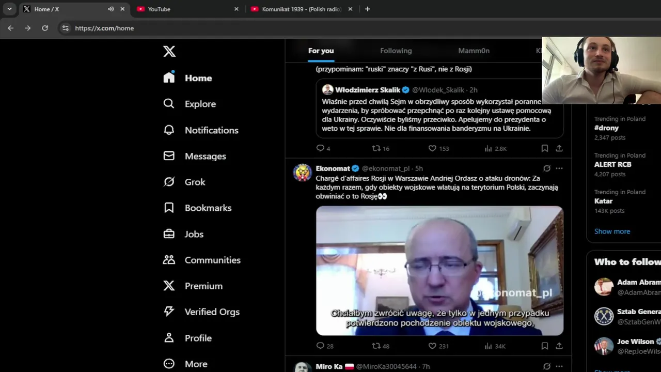Share the Ekonomat post
Screen dimensions: 661x372
click(x=559, y=346)
